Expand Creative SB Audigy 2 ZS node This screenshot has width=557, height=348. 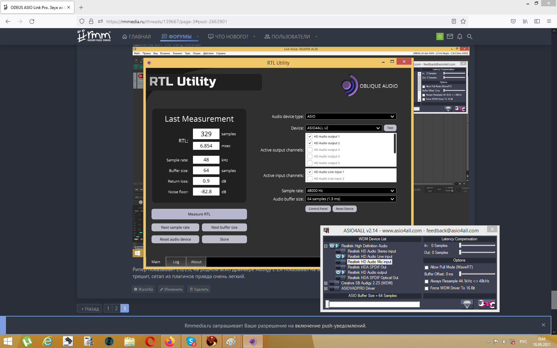pyautogui.click(x=326, y=283)
